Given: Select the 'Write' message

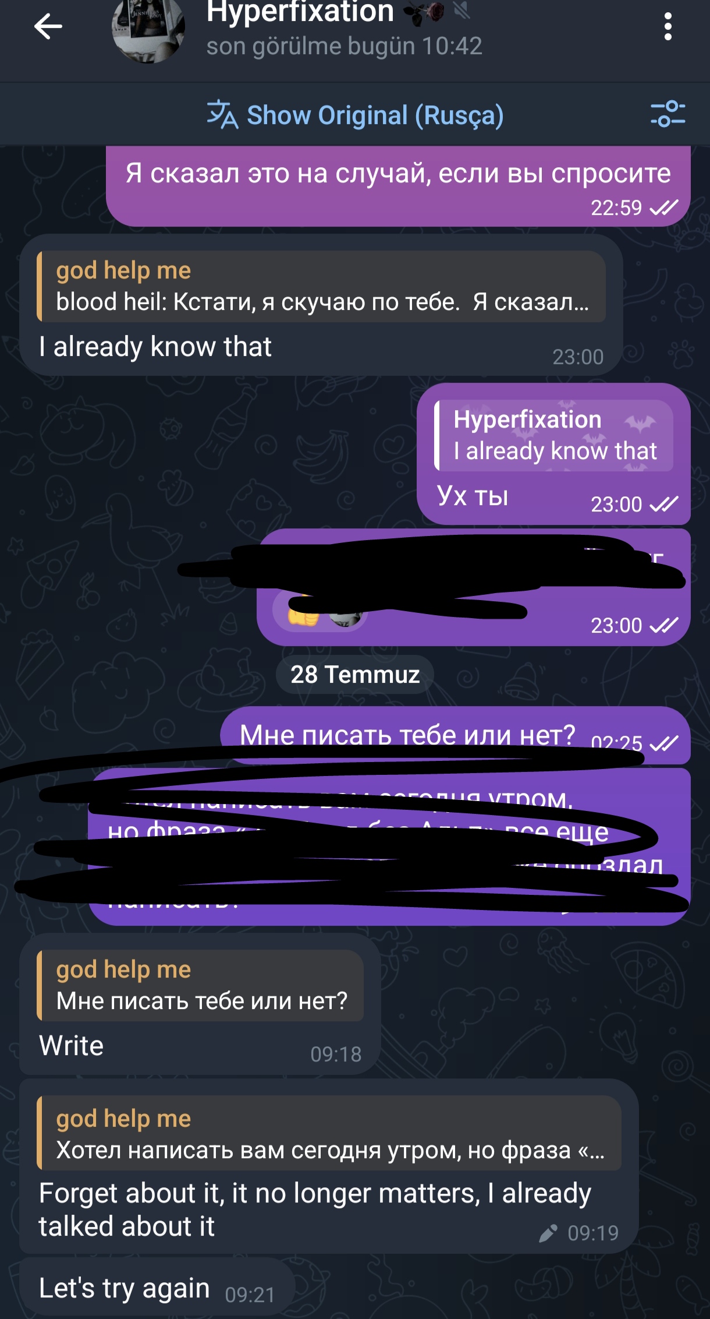Looking at the screenshot, I should pos(200,1004).
